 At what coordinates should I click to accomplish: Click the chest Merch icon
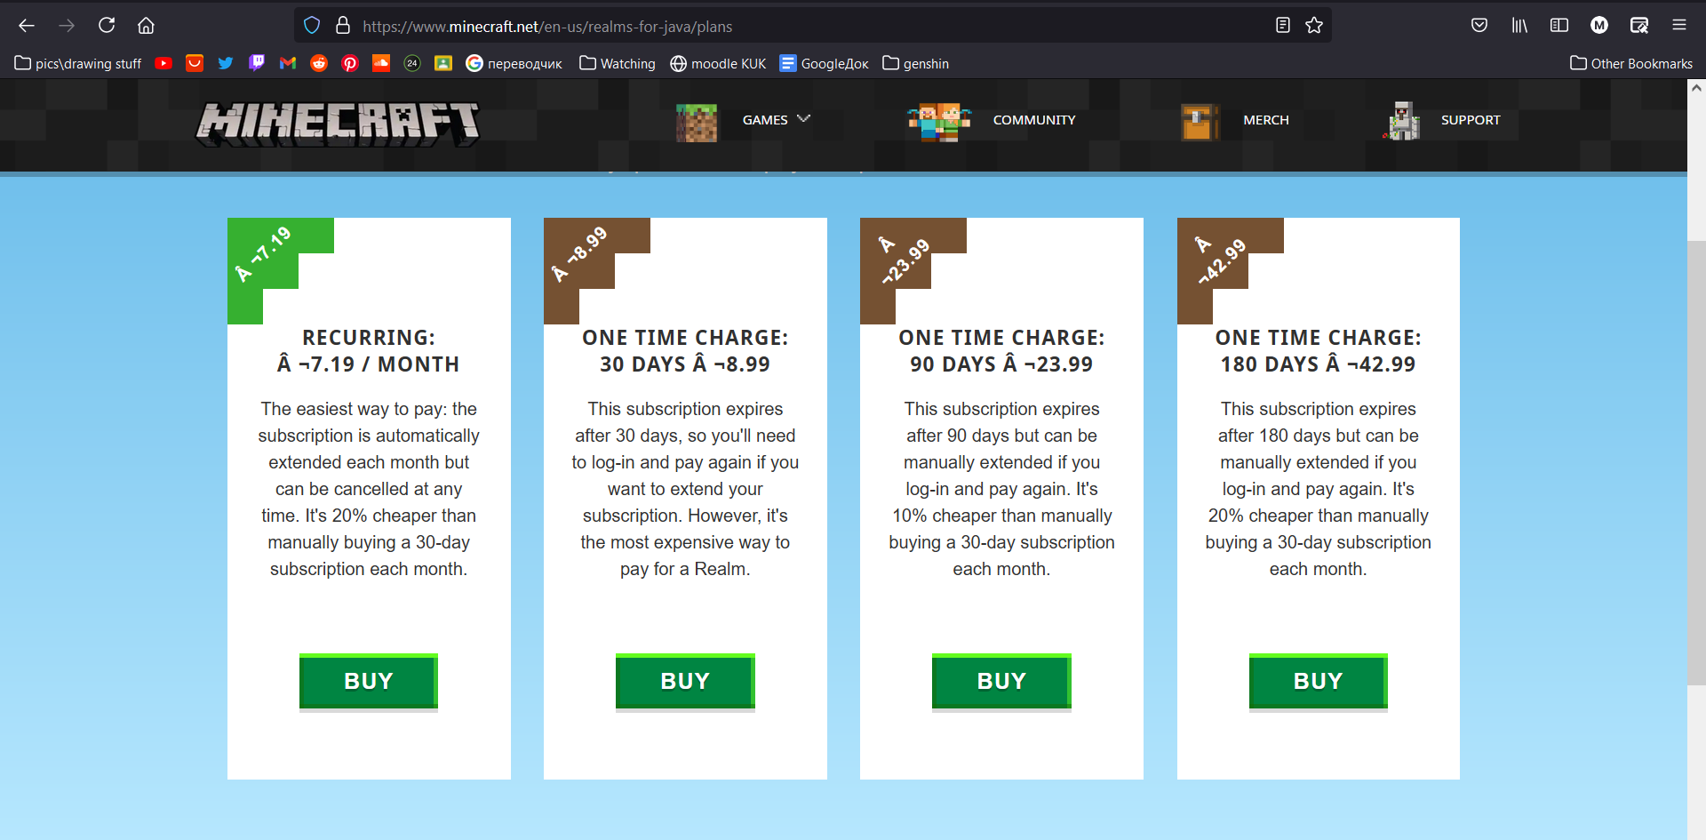(x=1200, y=122)
